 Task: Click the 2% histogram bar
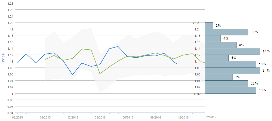(209, 26)
